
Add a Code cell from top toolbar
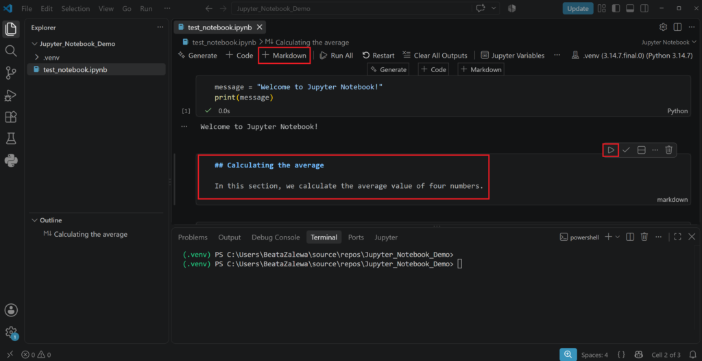pyautogui.click(x=239, y=56)
